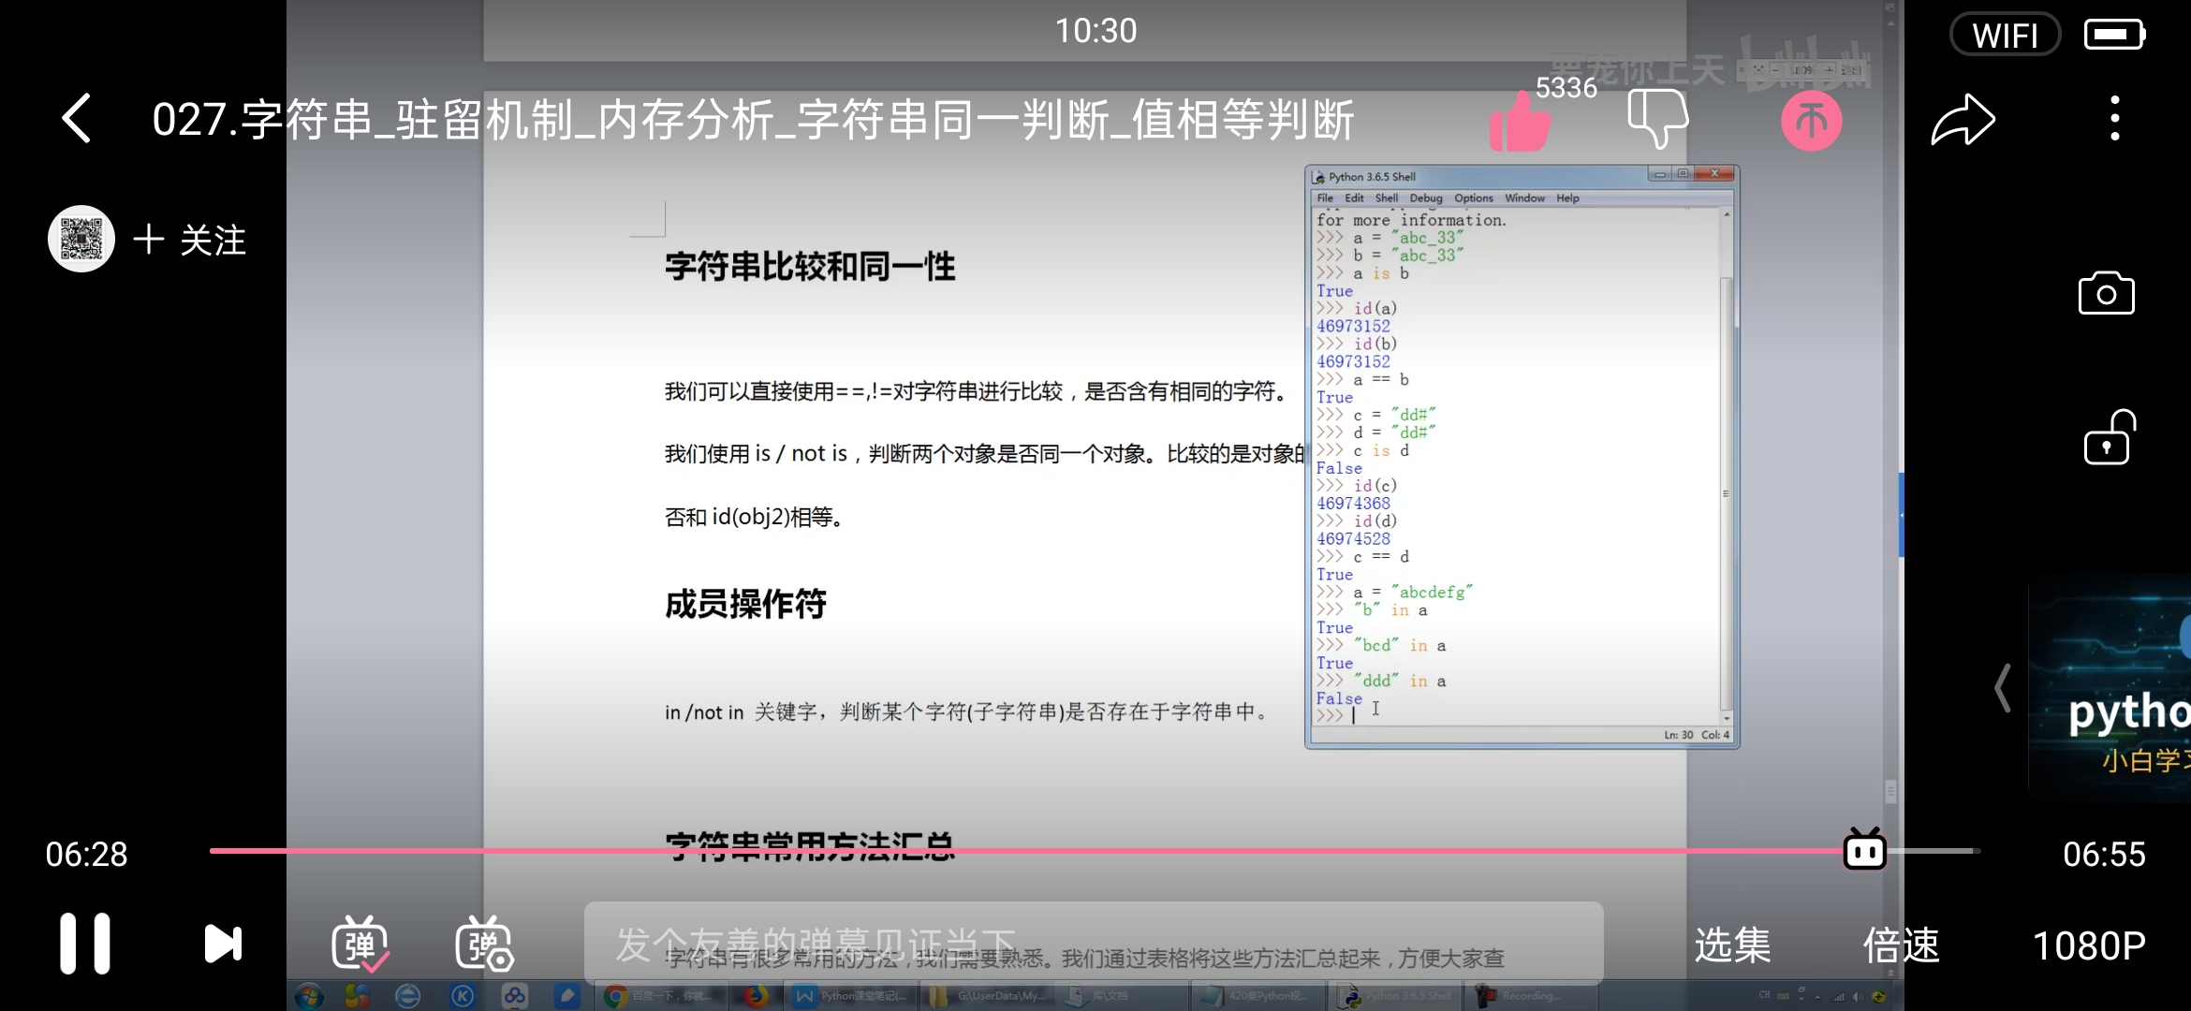Tap the back arrow icon
Image resolution: width=2191 pixels, height=1011 pixels.
point(77,119)
